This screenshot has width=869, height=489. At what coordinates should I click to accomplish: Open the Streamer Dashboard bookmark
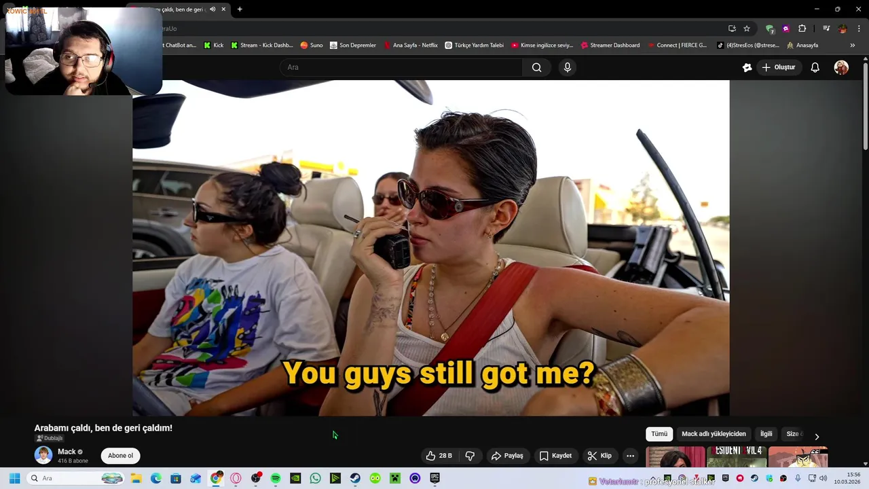pyautogui.click(x=610, y=46)
